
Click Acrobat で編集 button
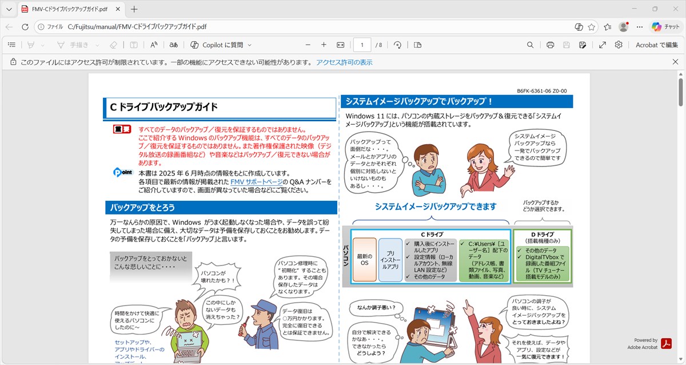657,45
